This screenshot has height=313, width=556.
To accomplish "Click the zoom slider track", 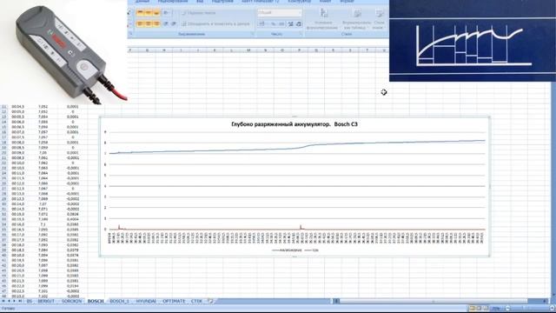I will [x=530, y=309].
